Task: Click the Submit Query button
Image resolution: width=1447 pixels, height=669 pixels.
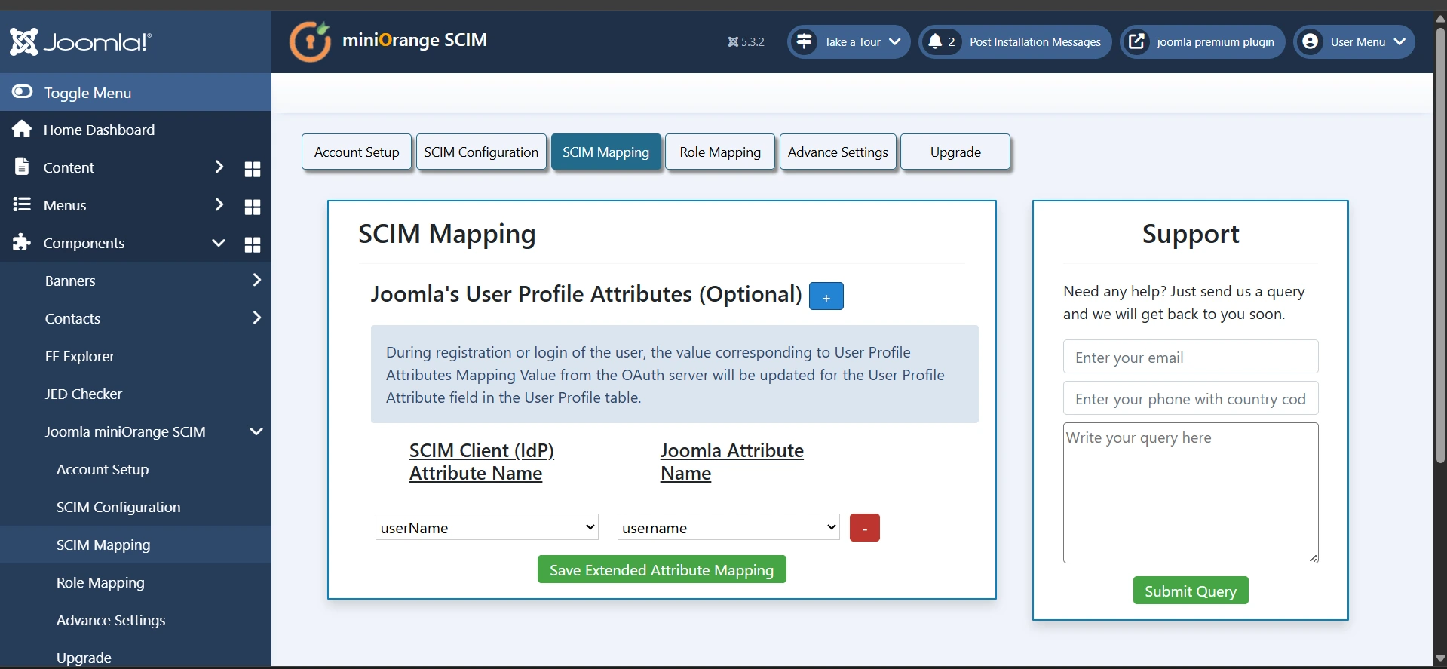Action: click(x=1191, y=591)
